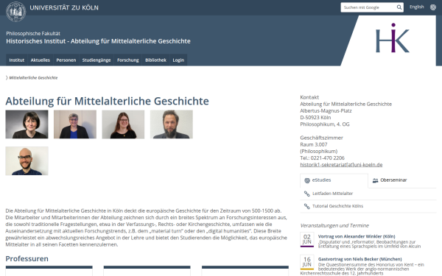This screenshot has height=276, width=442.
Task: Open the Bibliothek menu
Action: (x=155, y=60)
